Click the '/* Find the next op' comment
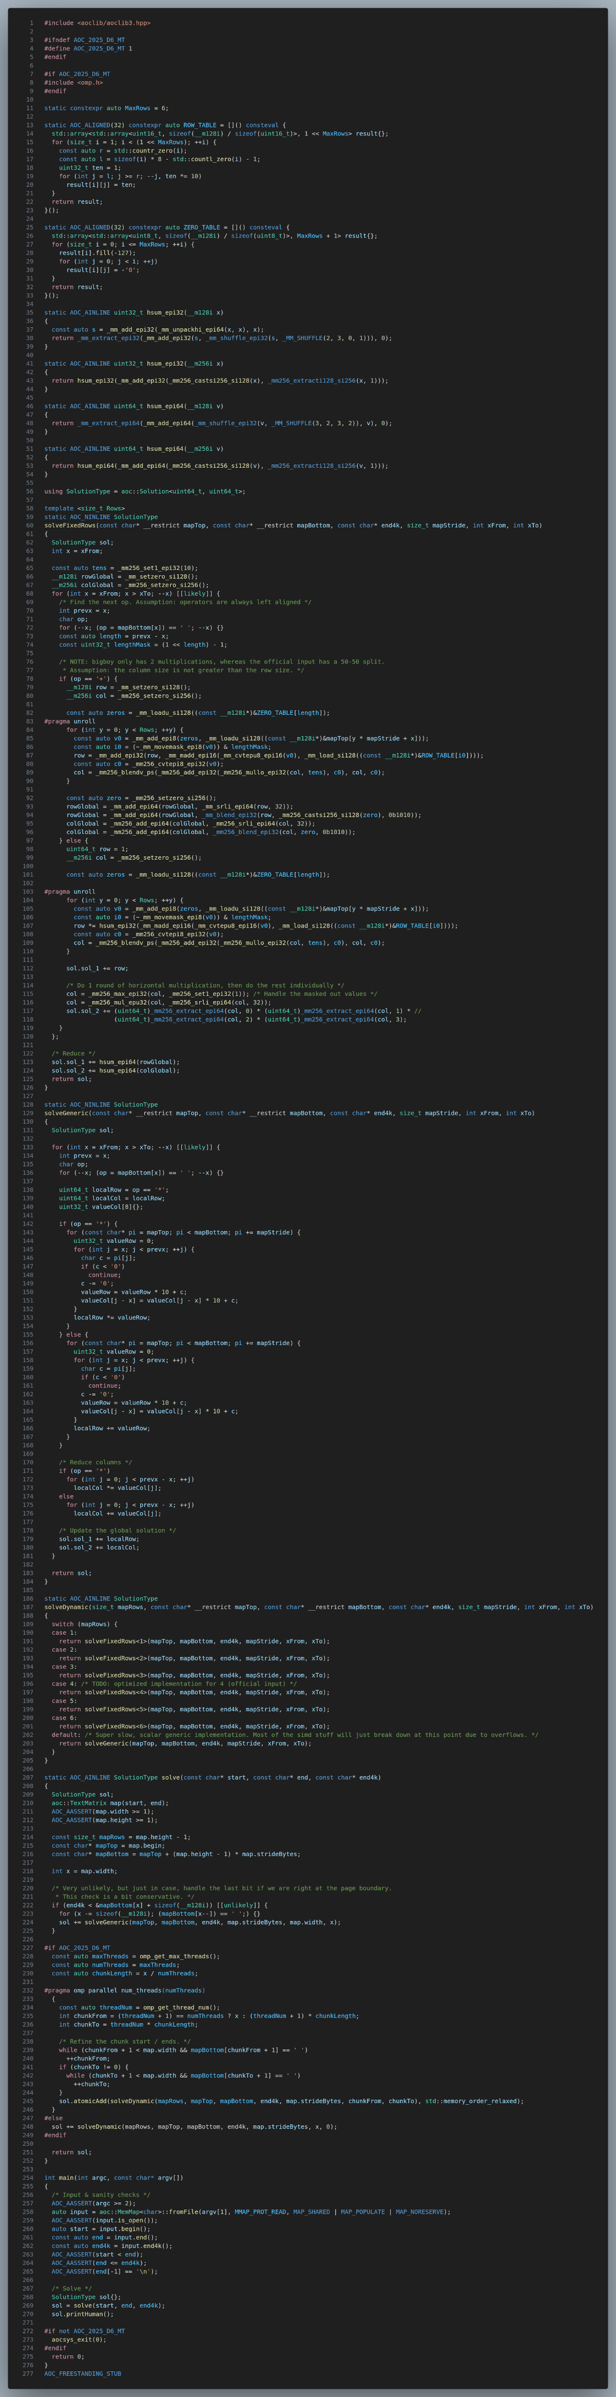 click(185, 603)
